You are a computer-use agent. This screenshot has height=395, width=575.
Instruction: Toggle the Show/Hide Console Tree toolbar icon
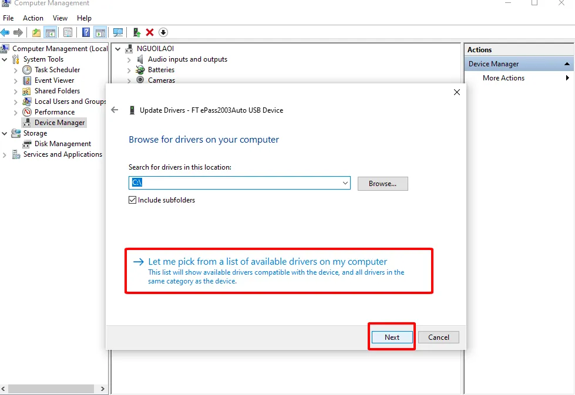pos(51,33)
